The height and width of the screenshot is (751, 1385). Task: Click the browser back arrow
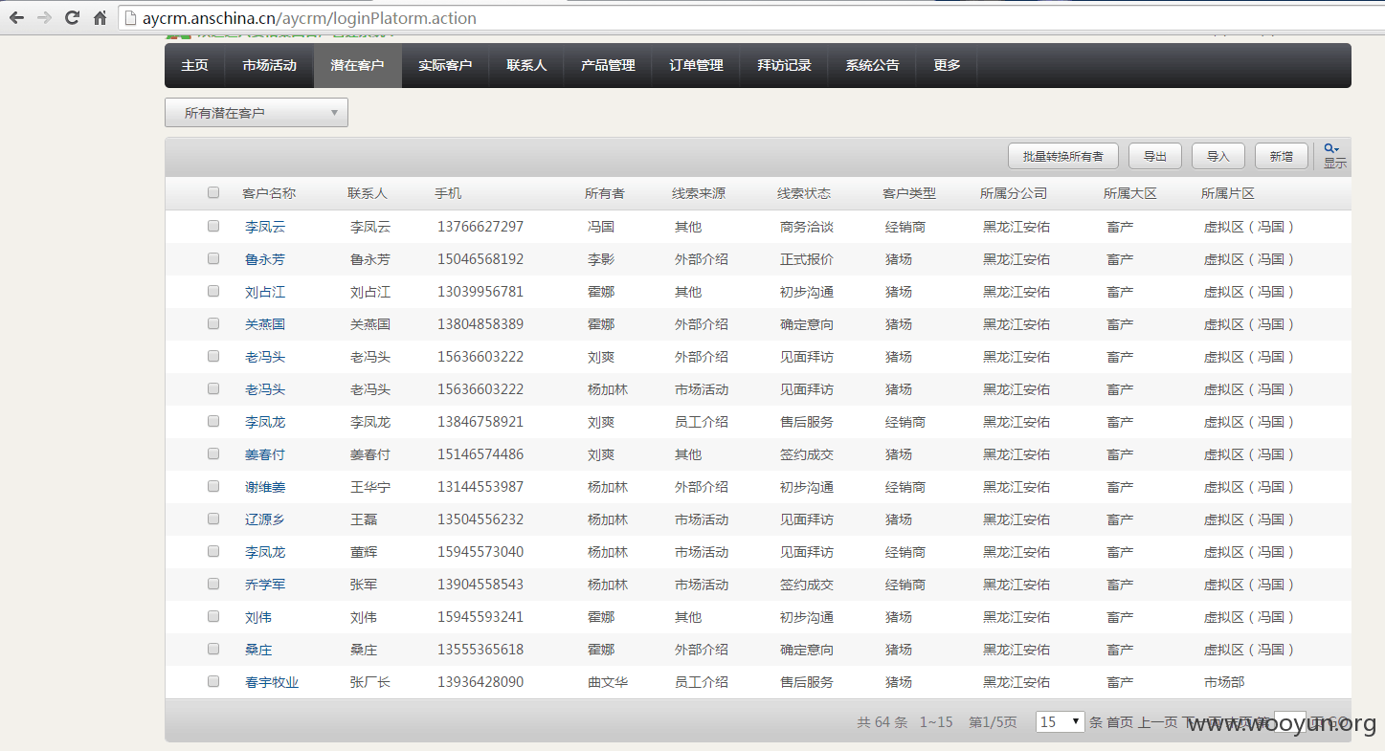coord(16,18)
